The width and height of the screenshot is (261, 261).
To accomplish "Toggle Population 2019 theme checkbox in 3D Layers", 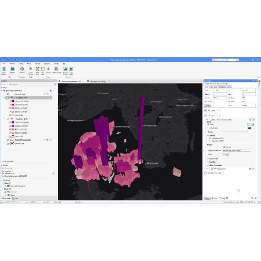I will pos(210,138).
